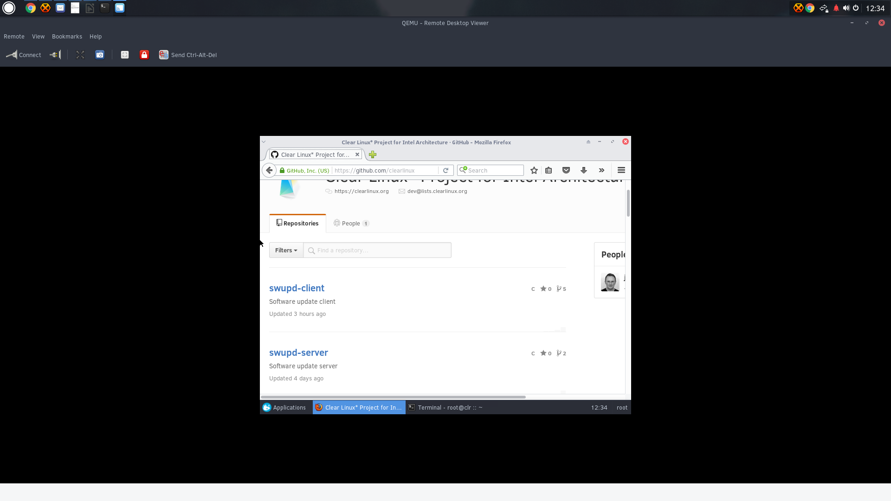The image size is (891, 501).
Task: Click the red lock read-only icon
Action: (144, 55)
